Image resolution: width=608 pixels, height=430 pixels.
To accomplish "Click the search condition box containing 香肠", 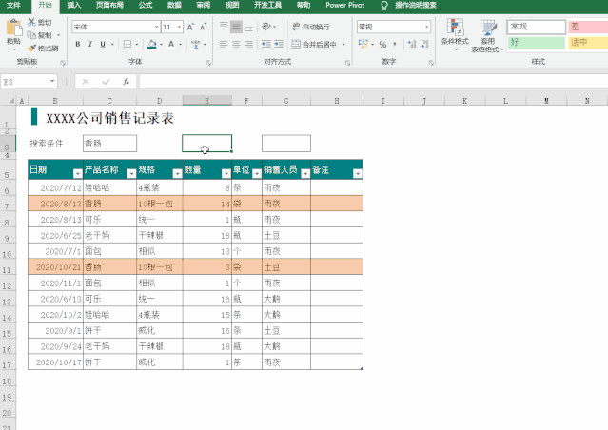I will [x=109, y=144].
